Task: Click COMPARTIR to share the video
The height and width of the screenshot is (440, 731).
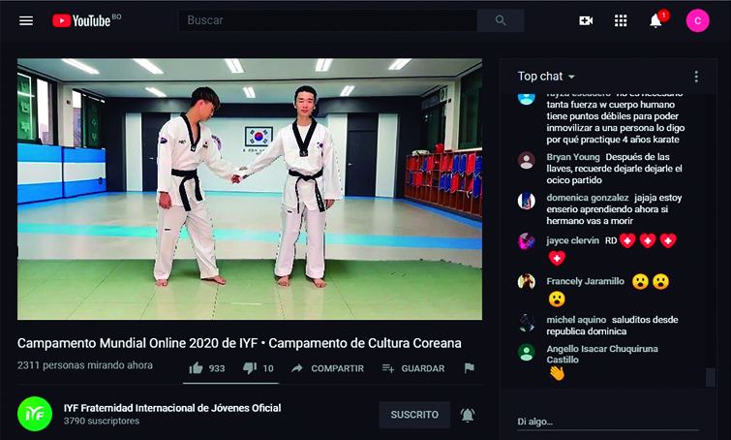Action: [x=327, y=368]
